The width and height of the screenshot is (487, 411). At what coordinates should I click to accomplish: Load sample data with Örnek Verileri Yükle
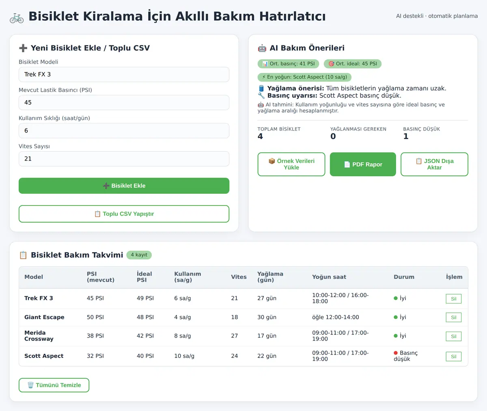coord(291,164)
